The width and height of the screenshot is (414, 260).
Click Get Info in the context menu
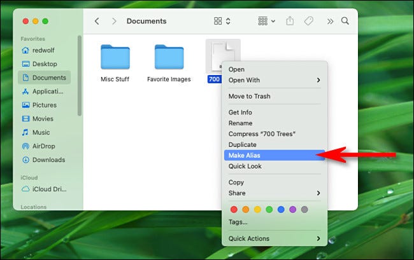pyautogui.click(x=241, y=113)
